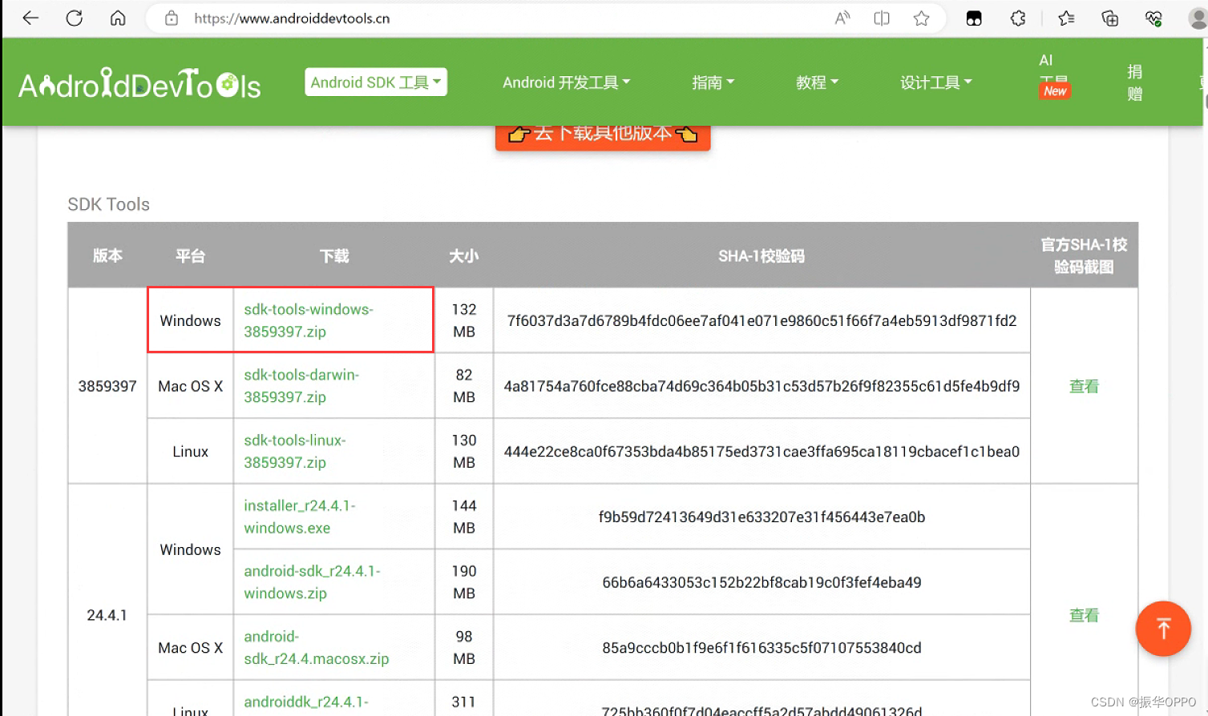Click 查看 link for version 24.4.1

[x=1084, y=615]
